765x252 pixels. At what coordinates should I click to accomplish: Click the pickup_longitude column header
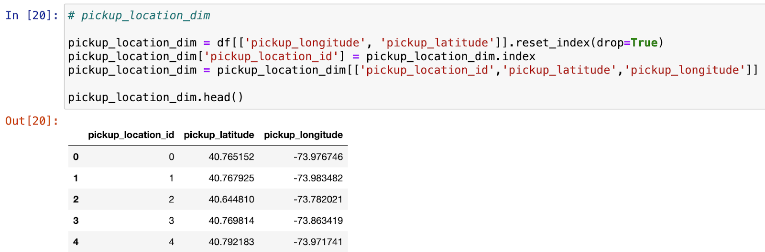coord(303,135)
